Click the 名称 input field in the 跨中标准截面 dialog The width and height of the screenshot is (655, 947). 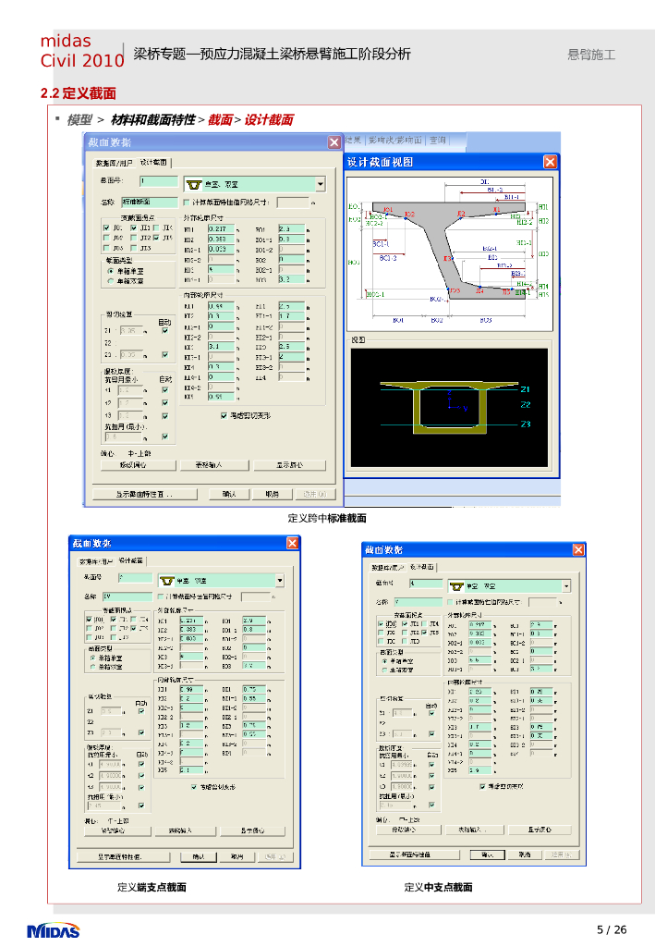149,202
